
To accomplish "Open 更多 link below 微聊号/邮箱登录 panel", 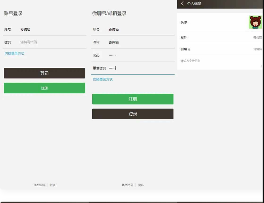I will point(141,185).
